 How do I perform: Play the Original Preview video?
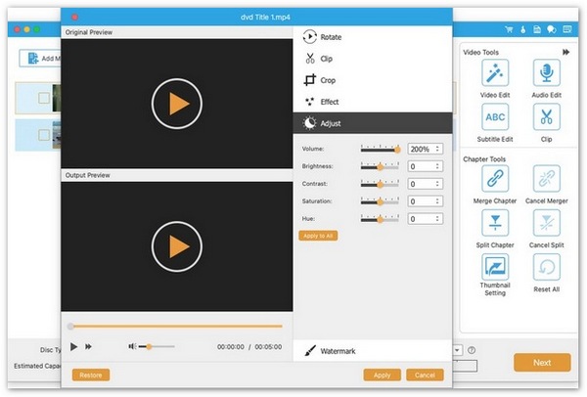pos(177,104)
